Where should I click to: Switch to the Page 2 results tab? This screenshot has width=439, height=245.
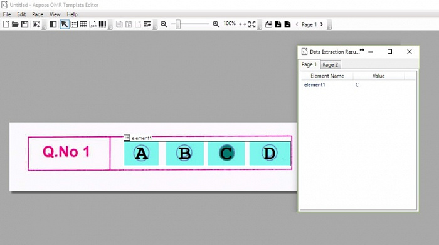[330, 65]
